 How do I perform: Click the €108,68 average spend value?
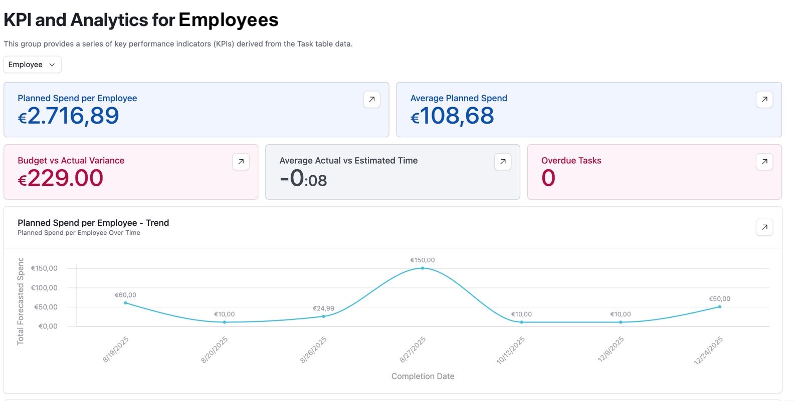[452, 116]
